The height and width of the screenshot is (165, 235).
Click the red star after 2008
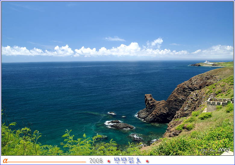coord(108,161)
